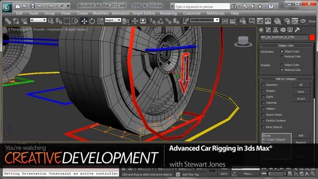Click the Unlink Selection icon
This screenshot has height=179, width=318.
pos(16,21)
